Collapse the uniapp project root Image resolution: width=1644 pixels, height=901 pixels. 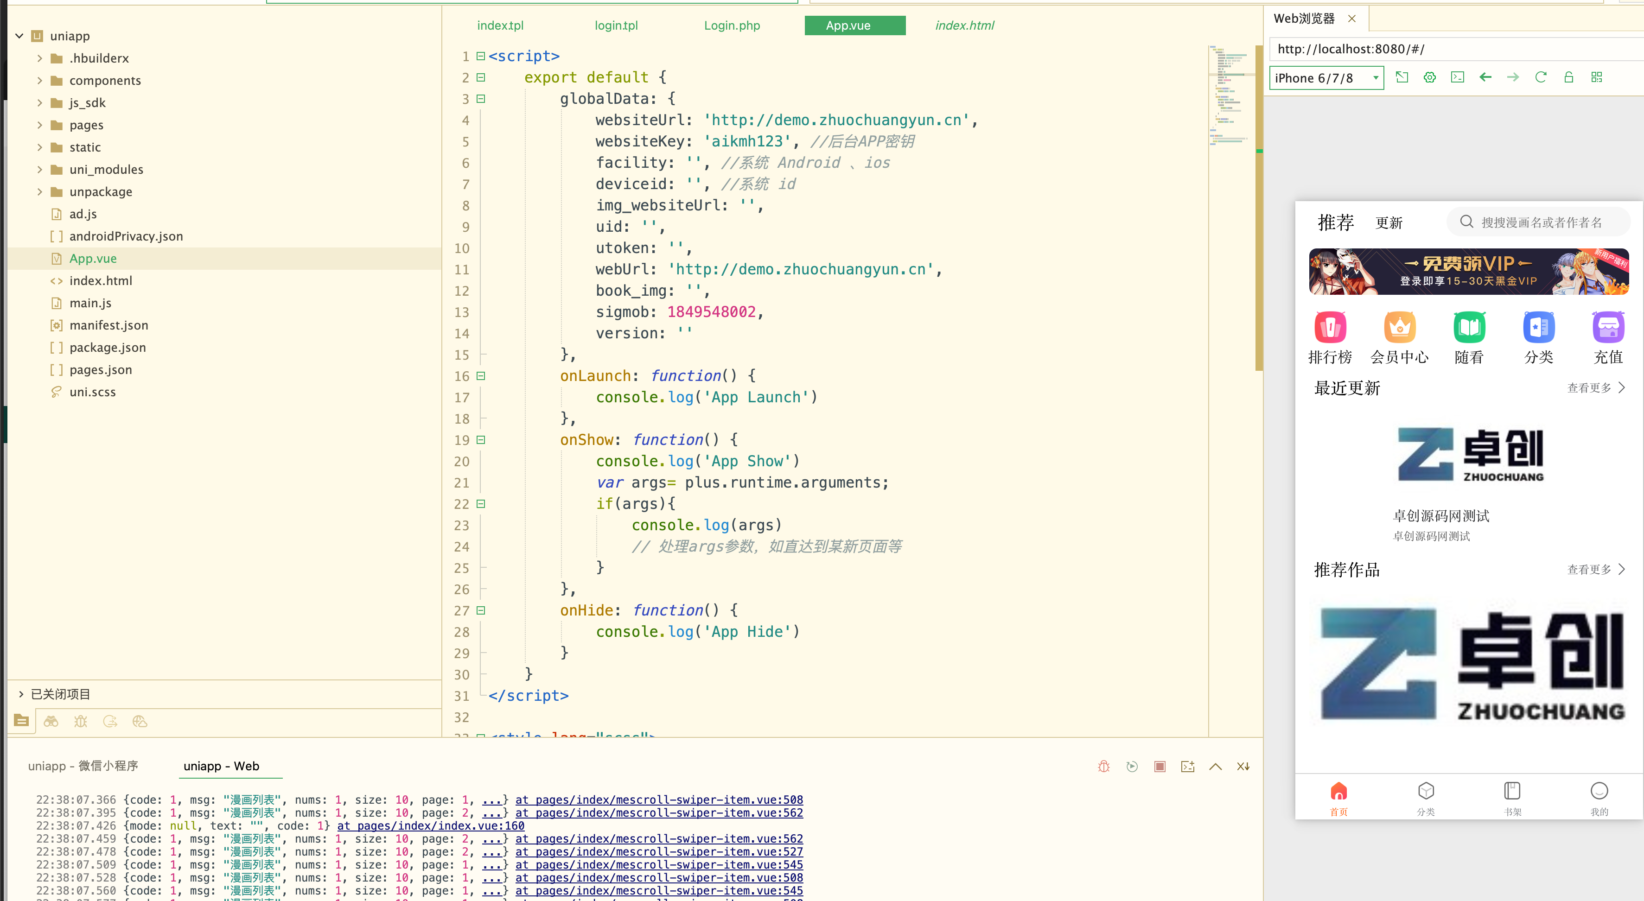19,36
